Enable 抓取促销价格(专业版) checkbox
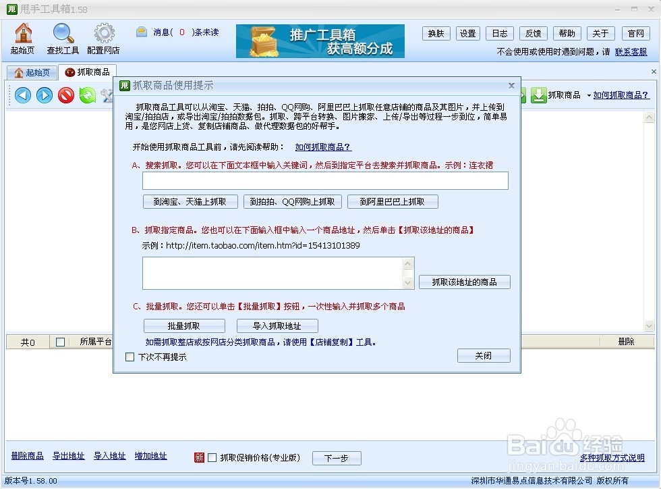Screen dimensions: 661x489 [x=212, y=457]
